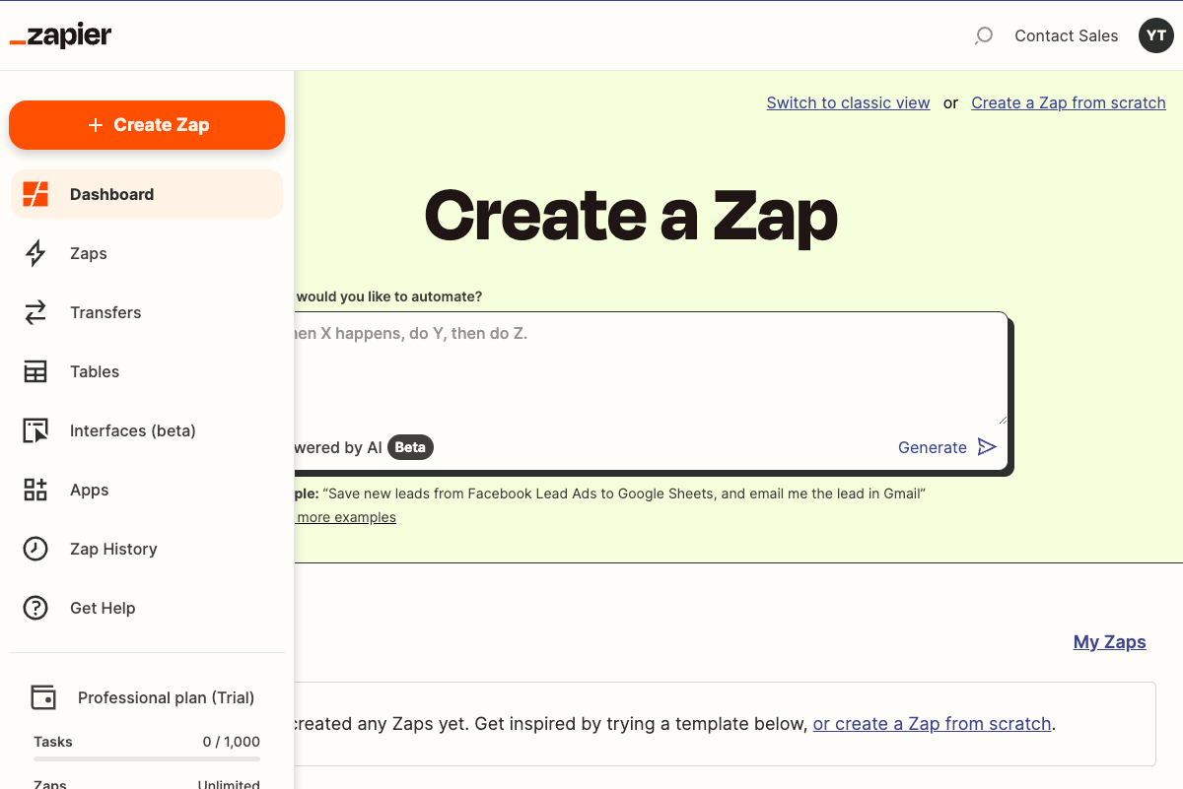Open the My Zaps link
Screen dimensions: 1183x789
coord(1110,641)
